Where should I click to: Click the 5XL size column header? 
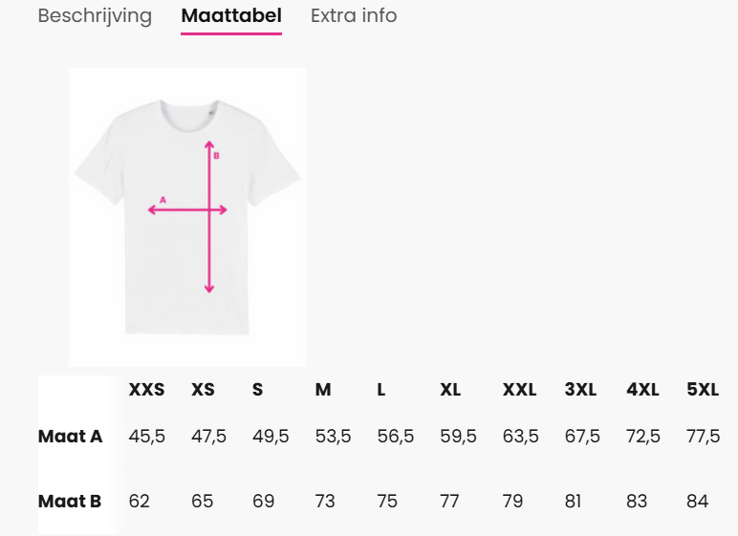pyautogui.click(x=703, y=390)
